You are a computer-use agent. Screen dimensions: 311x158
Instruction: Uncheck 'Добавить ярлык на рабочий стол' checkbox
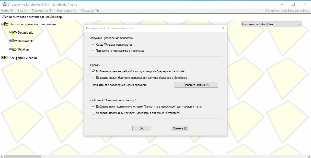pos(93,71)
